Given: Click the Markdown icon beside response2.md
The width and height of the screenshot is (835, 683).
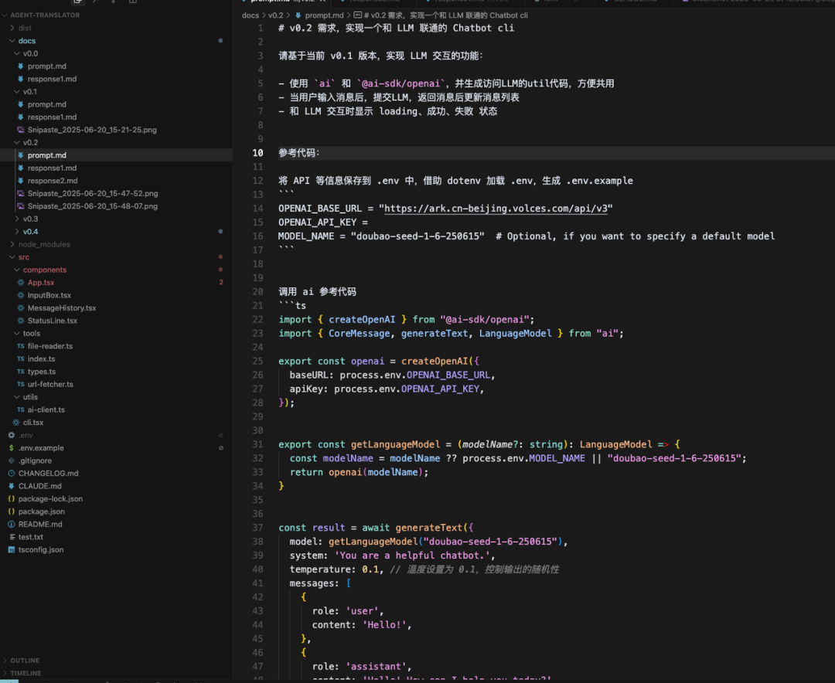Looking at the screenshot, I should point(20,181).
